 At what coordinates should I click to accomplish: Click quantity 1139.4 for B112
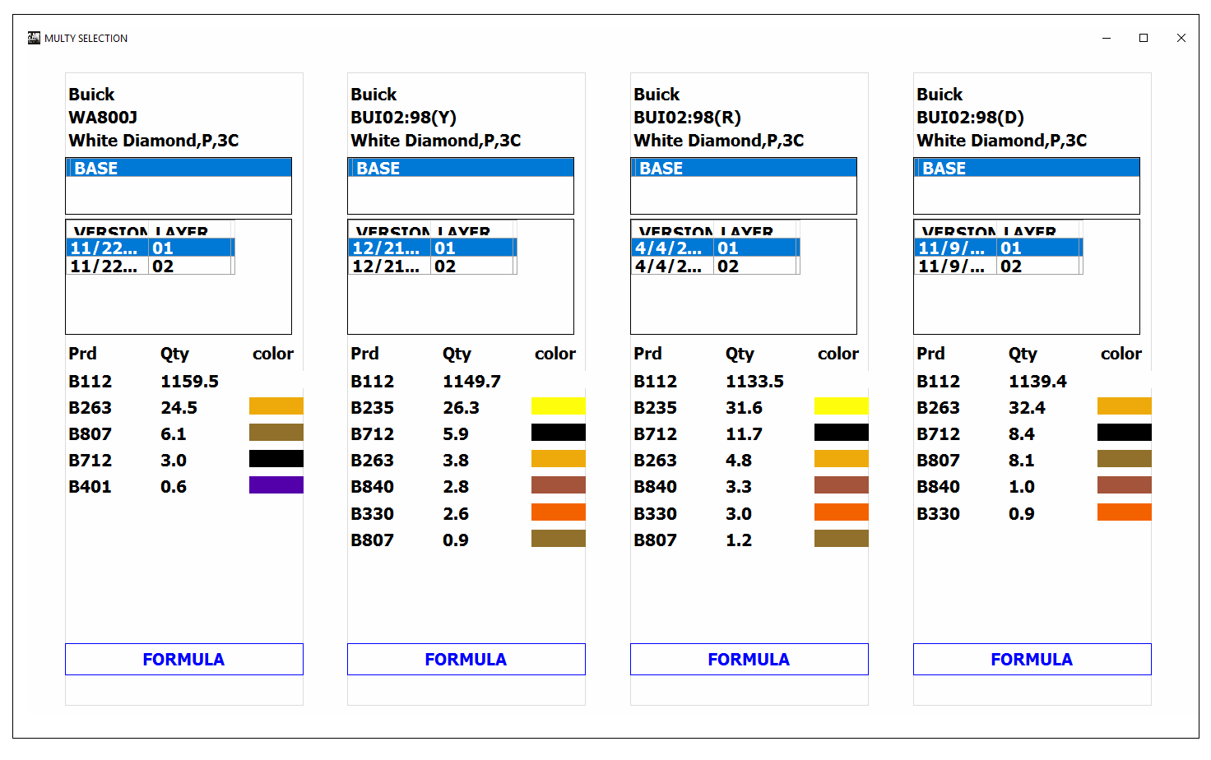[1037, 382]
